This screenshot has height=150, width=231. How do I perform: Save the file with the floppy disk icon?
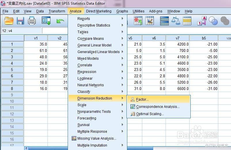[20, 21]
